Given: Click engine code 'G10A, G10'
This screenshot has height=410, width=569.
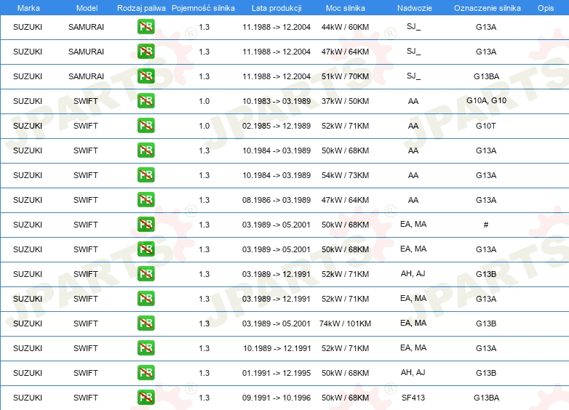Looking at the screenshot, I should 486,100.
